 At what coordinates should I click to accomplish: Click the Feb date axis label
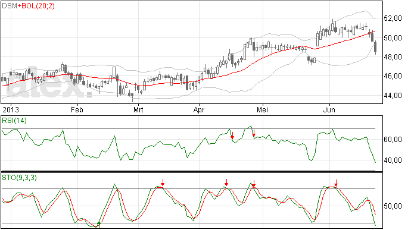pos(77,109)
